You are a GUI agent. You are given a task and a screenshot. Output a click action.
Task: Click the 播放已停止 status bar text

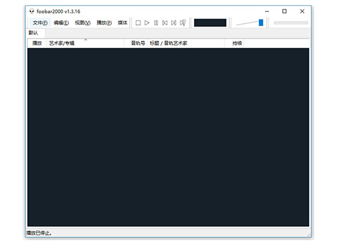39,233
